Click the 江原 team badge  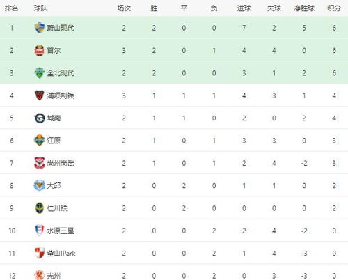tap(40, 141)
